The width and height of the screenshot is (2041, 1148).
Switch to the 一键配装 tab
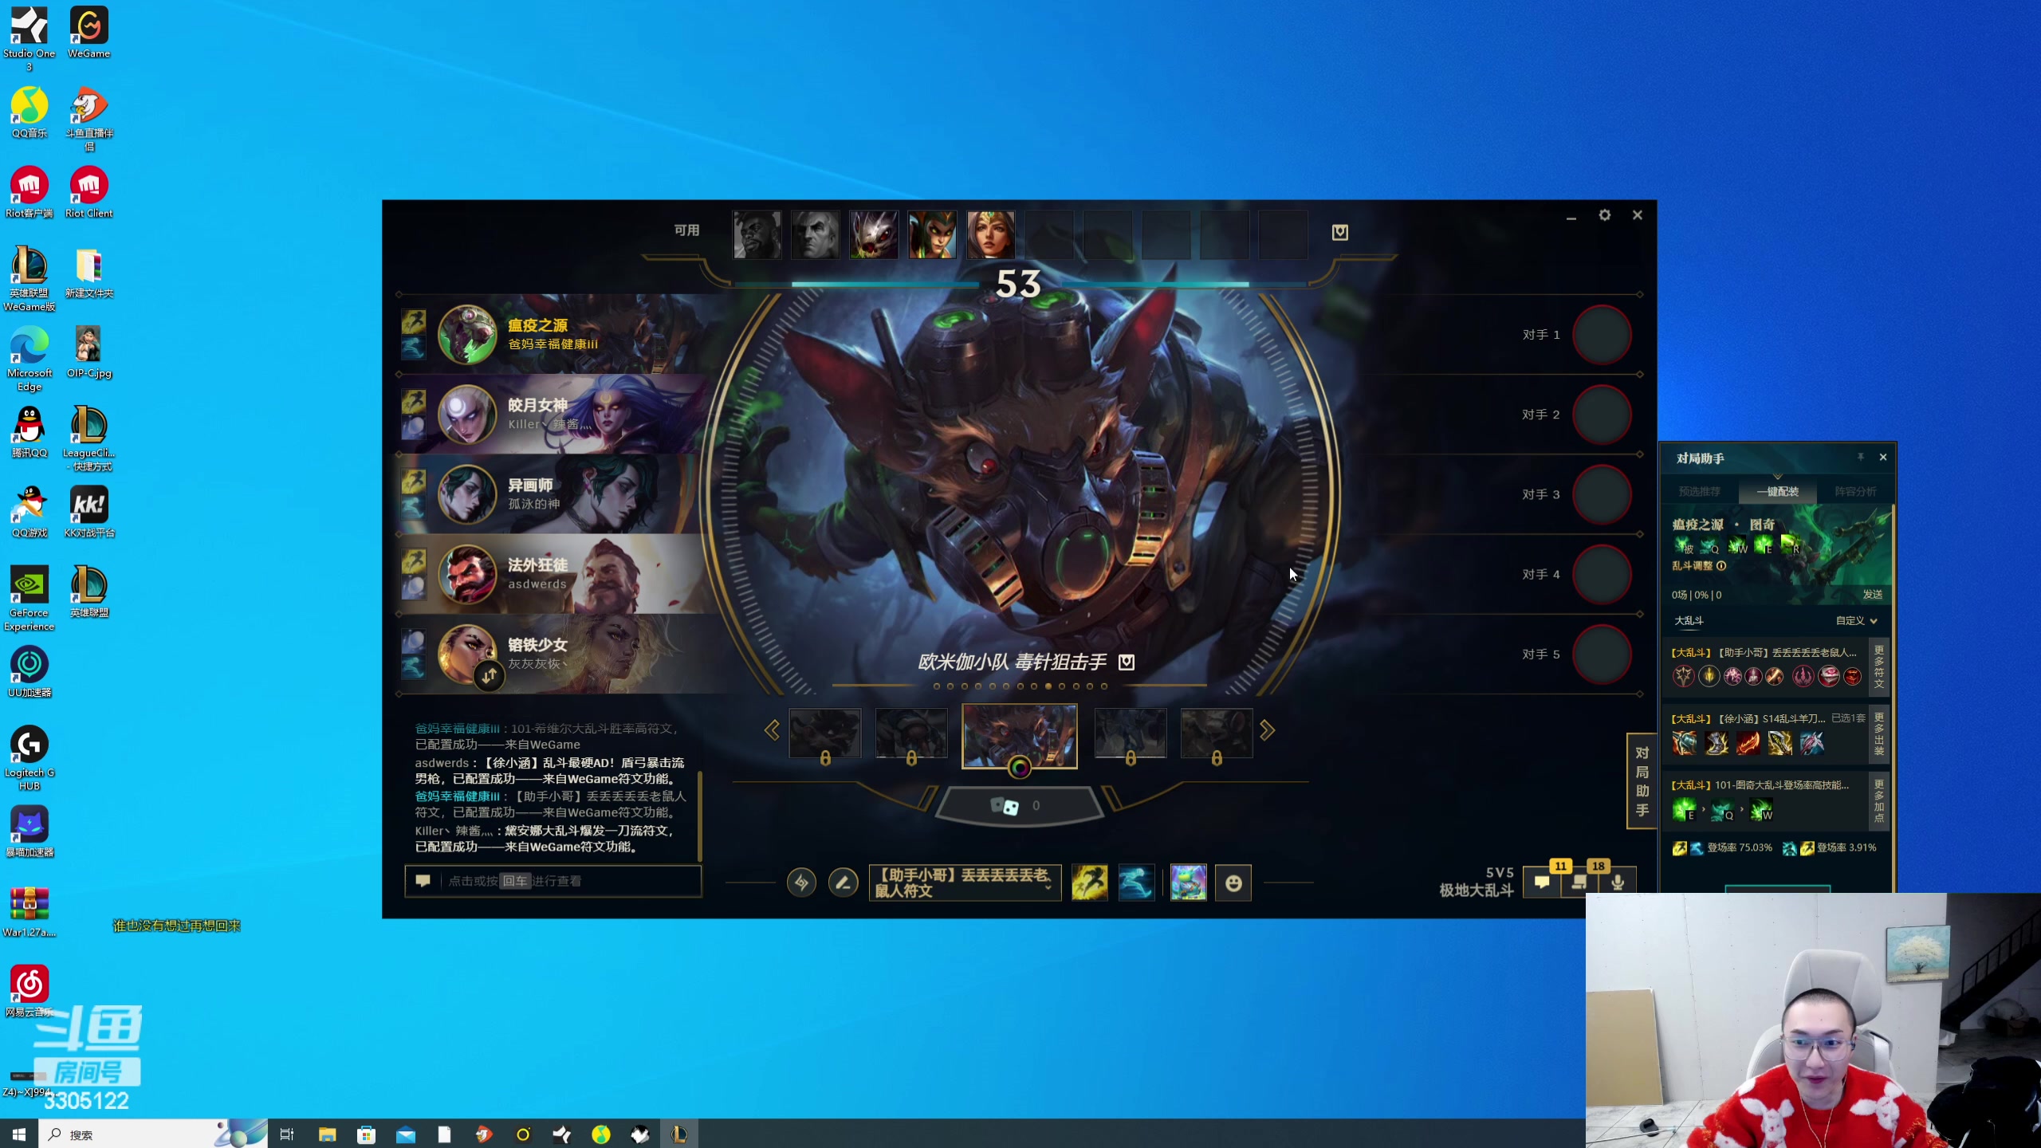coord(1778,491)
